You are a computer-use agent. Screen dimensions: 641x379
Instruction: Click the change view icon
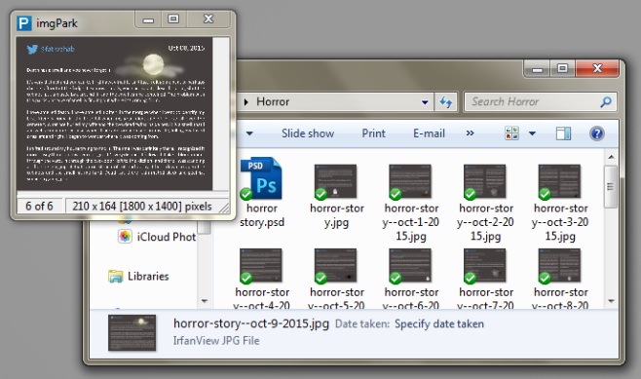point(511,133)
